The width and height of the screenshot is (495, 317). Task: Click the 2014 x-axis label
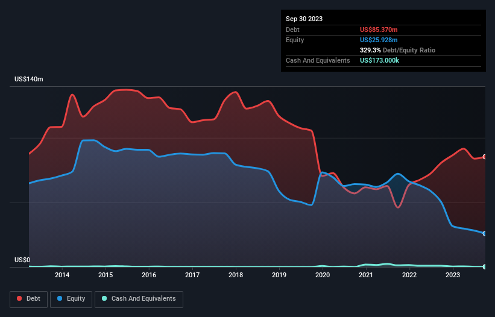pos(62,275)
